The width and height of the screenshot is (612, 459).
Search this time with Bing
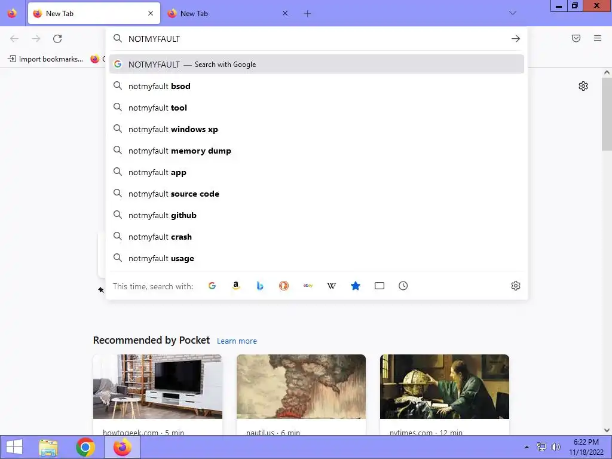tap(260, 286)
